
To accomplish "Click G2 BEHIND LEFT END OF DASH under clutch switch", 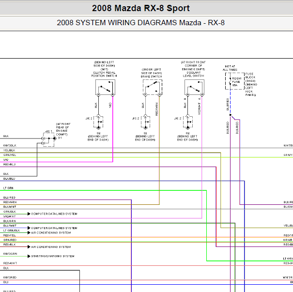I will 98,137.
